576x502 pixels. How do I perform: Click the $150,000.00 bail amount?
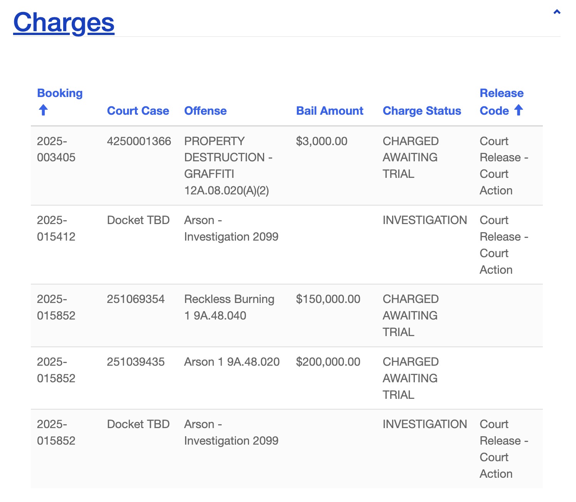[328, 299]
